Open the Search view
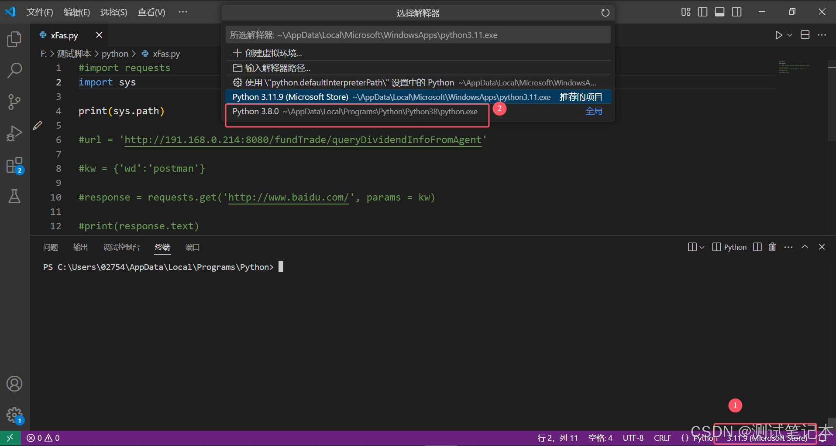The height and width of the screenshot is (446, 836). [x=14, y=70]
